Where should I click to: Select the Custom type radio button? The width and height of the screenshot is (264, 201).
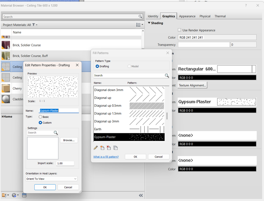click(40, 123)
